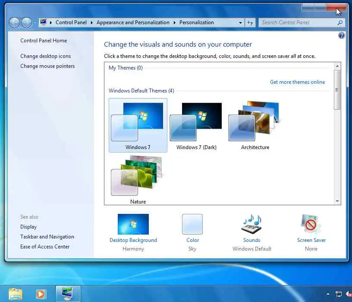Screen dimensions: 352x302
Task: Select the Windows 7 (Dark) theme
Action: point(196,125)
